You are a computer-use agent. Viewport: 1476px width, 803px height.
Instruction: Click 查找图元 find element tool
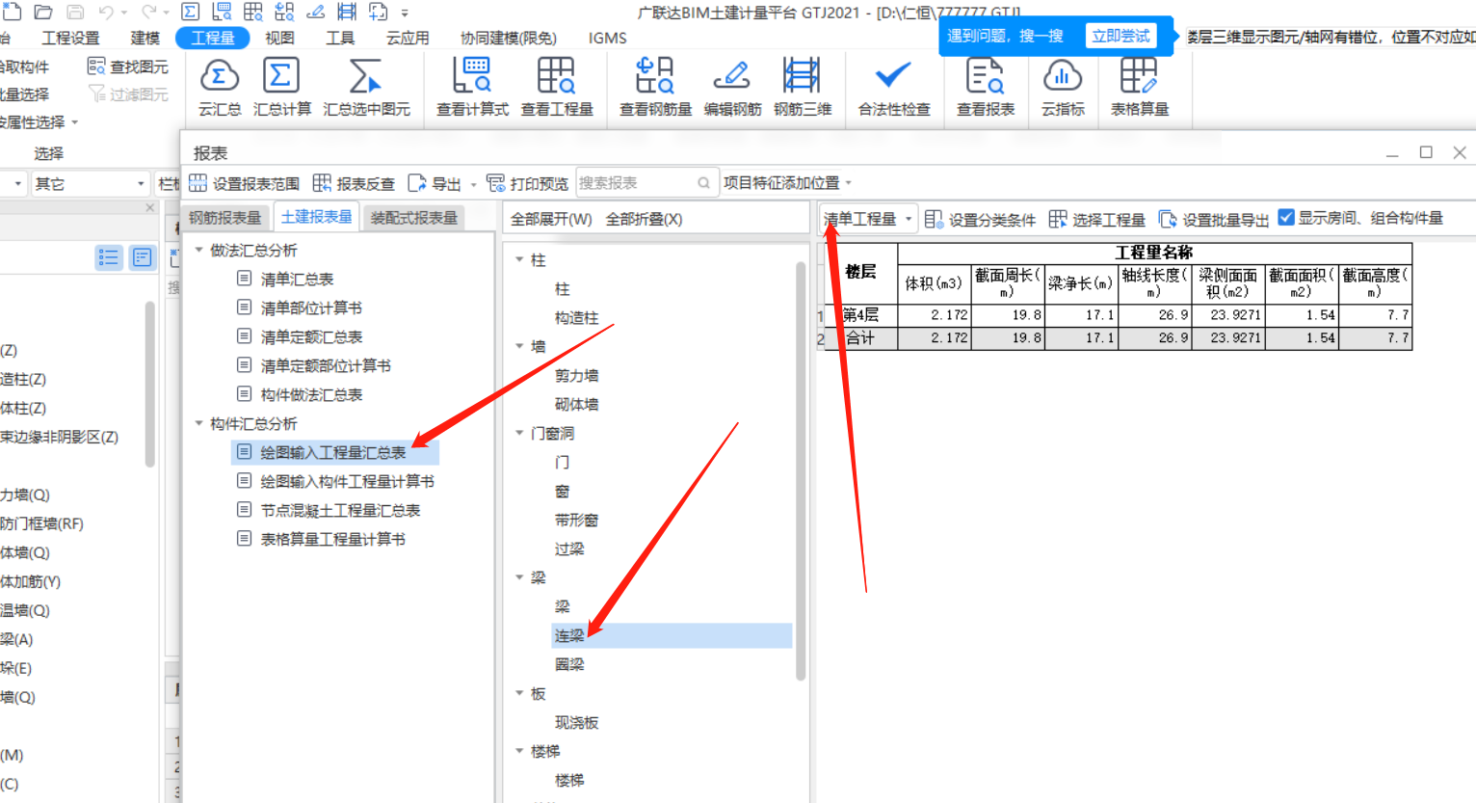tap(128, 67)
